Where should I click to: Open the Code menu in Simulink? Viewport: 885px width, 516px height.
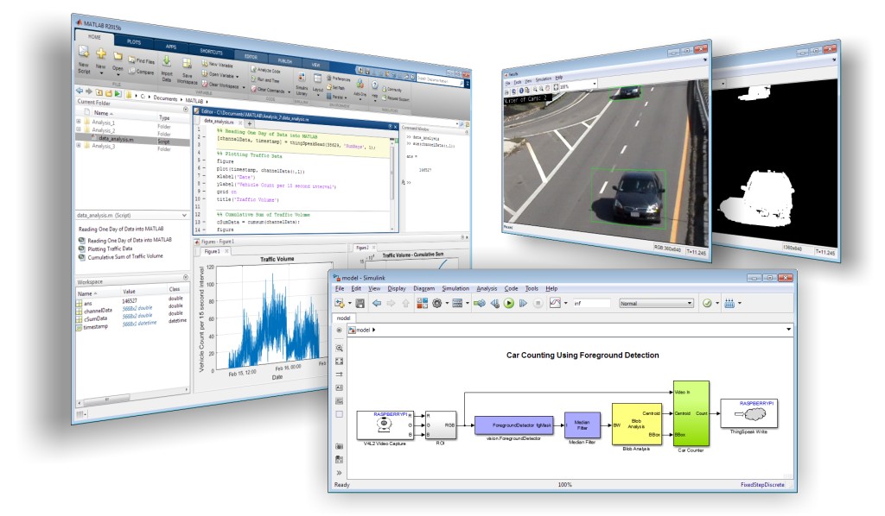point(512,288)
